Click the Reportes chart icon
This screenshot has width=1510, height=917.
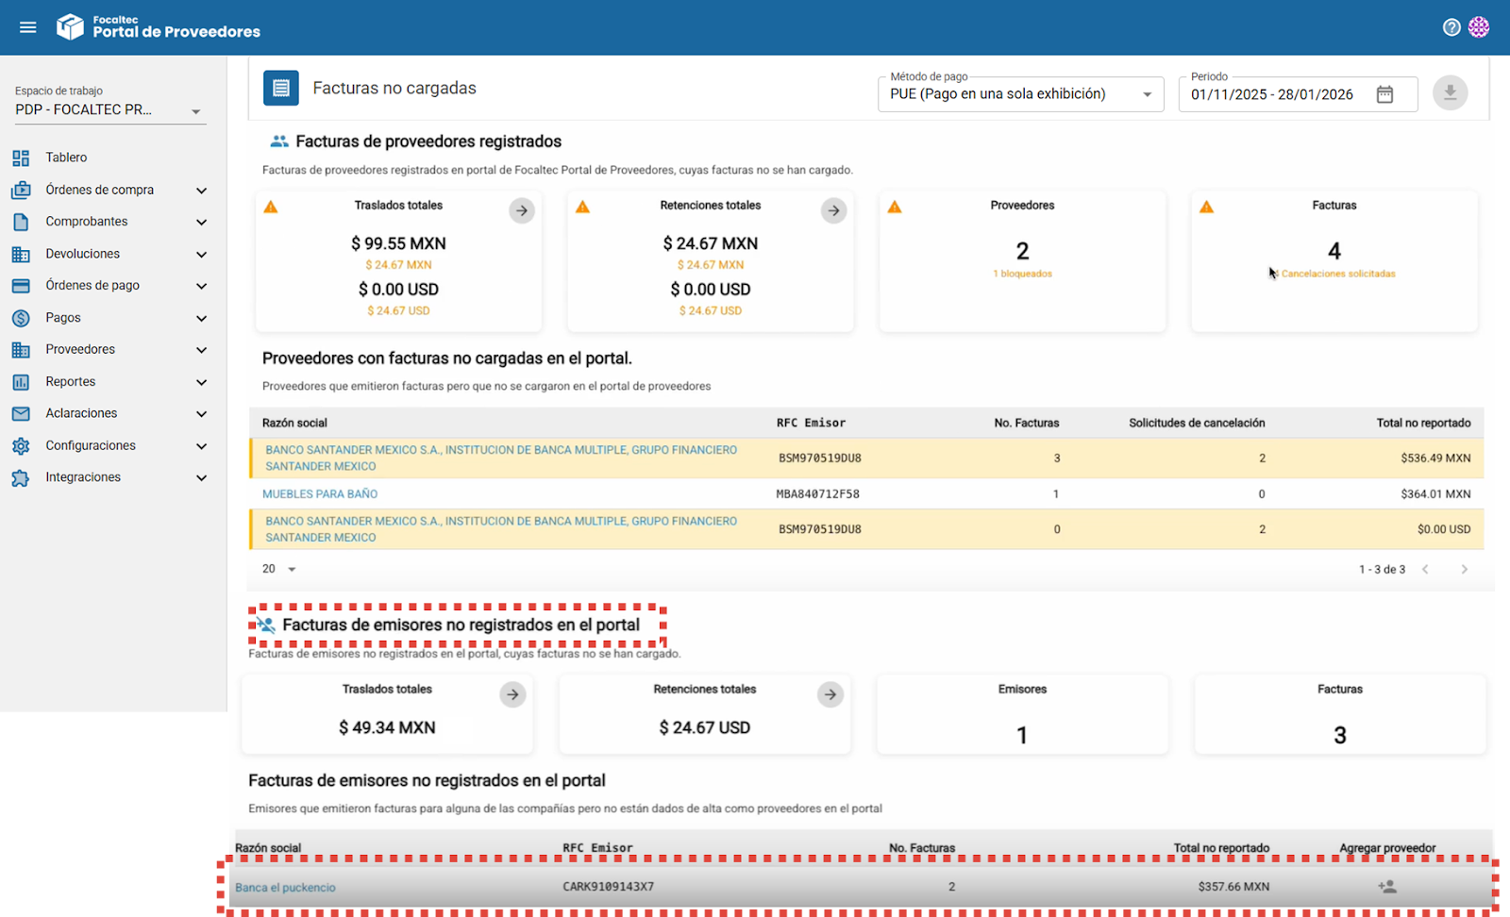pyautogui.click(x=21, y=382)
